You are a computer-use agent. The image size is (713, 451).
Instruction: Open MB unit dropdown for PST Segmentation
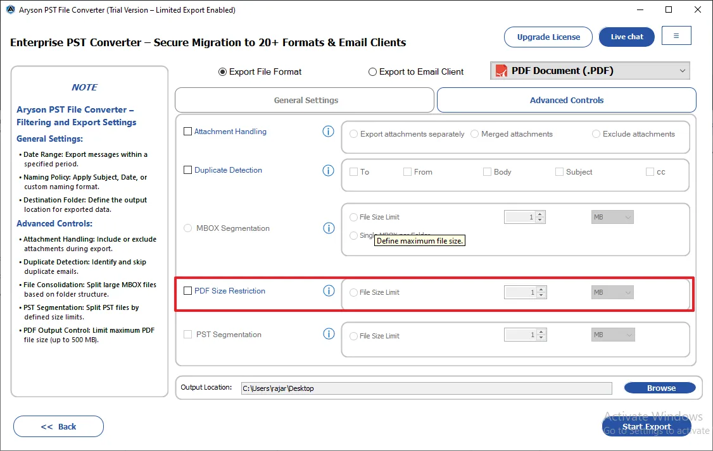(613, 335)
